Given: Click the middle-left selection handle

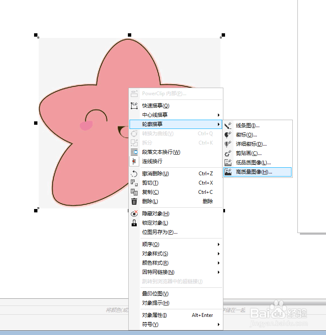Looking at the screenshot, I should (x=36, y=123).
